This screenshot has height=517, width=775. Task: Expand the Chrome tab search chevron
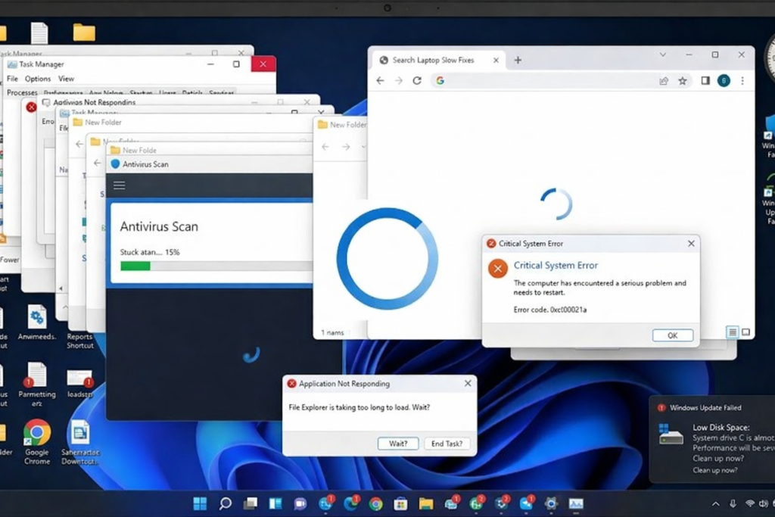pyautogui.click(x=663, y=55)
